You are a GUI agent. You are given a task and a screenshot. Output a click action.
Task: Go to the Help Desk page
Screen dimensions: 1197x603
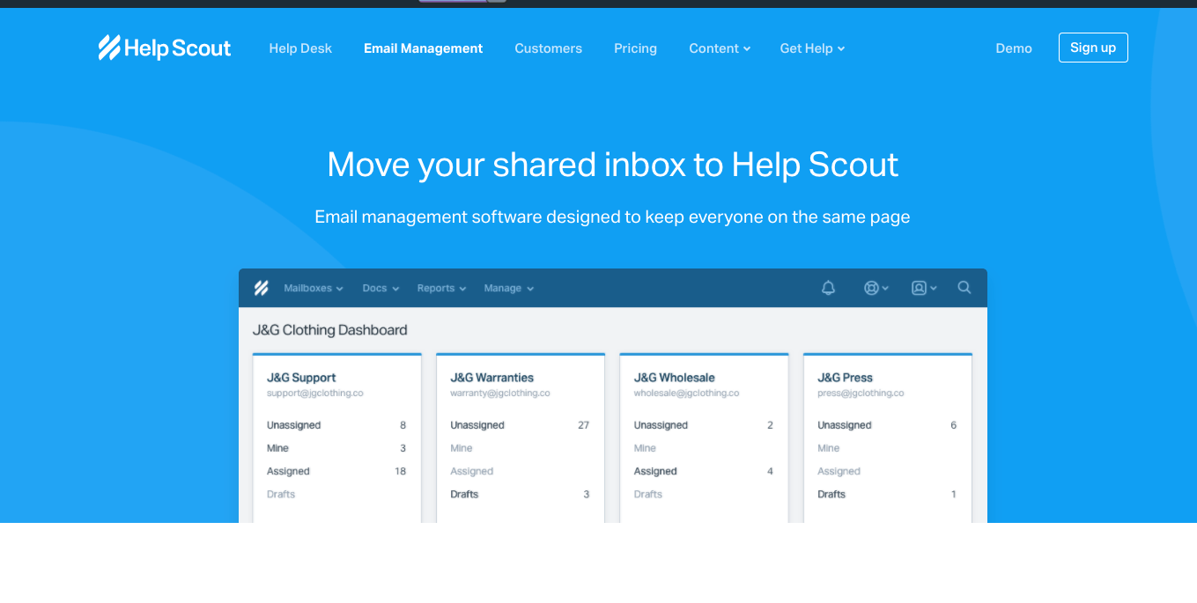[300, 48]
